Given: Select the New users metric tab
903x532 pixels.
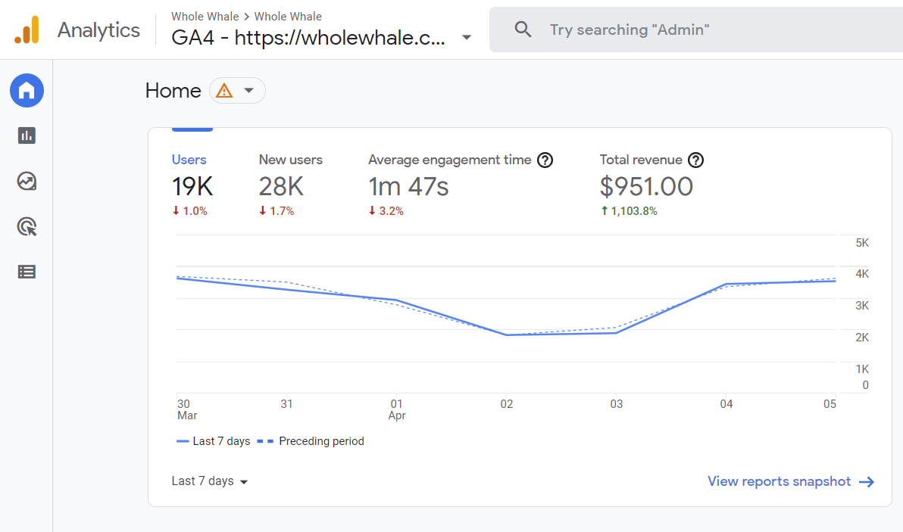Looking at the screenshot, I should pyautogui.click(x=290, y=185).
